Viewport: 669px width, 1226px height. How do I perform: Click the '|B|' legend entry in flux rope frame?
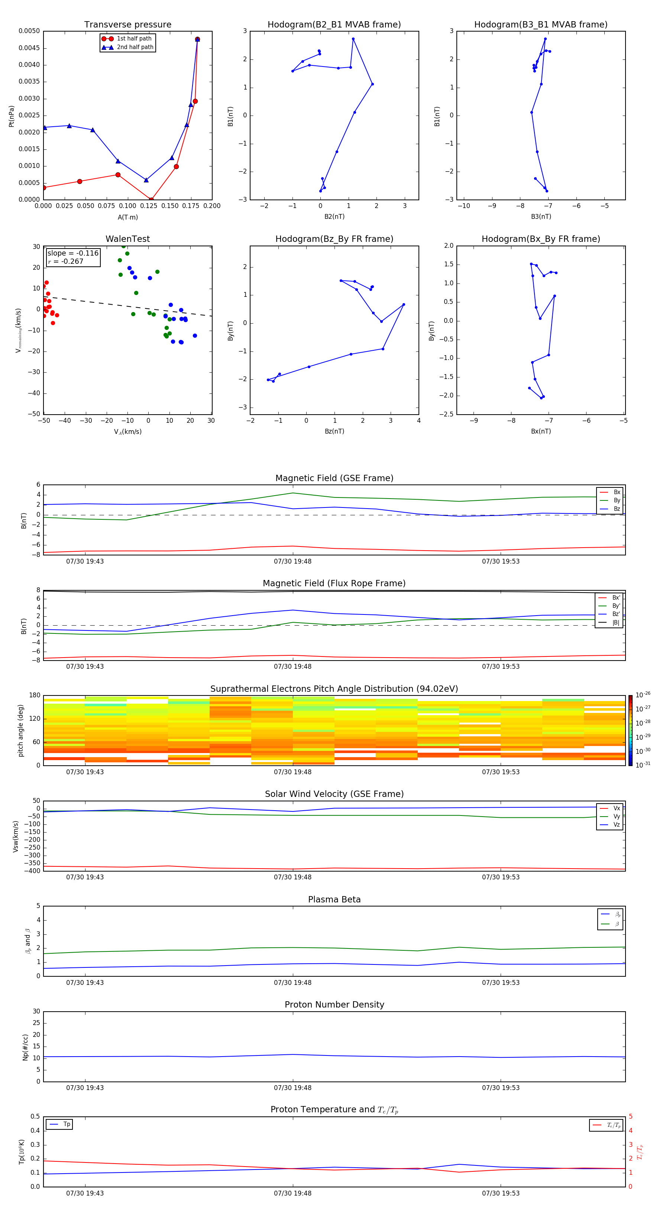[610, 623]
